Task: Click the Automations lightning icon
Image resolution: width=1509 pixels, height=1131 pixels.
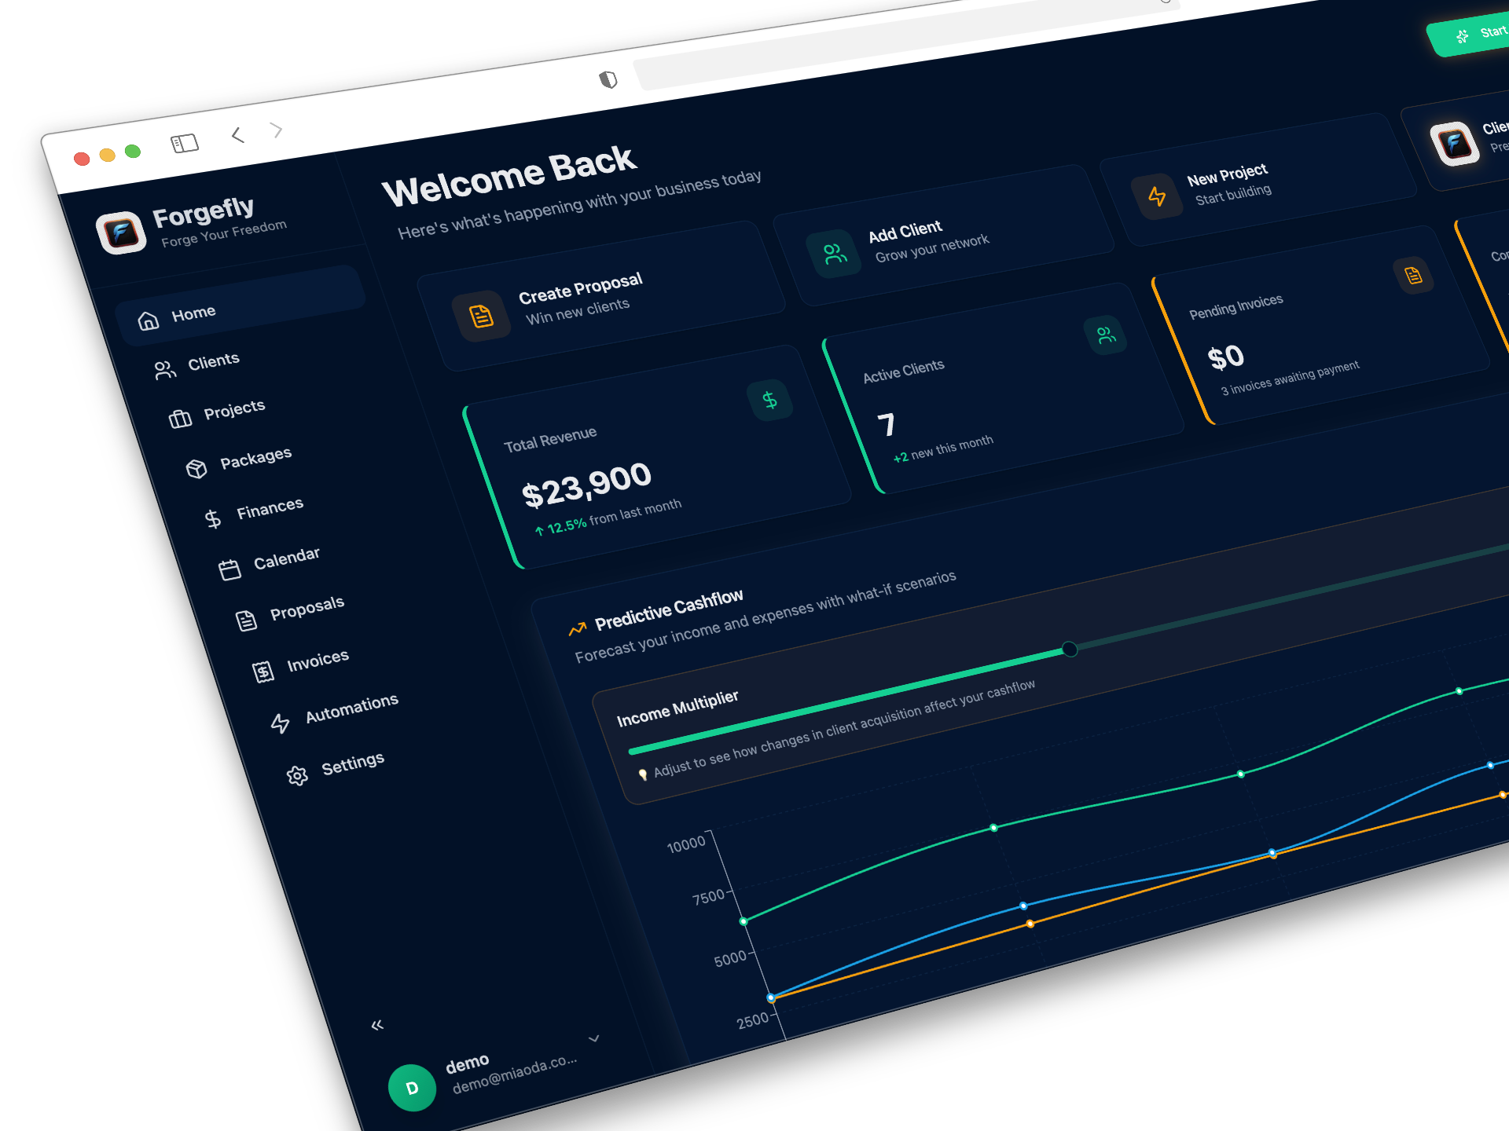Action: point(280,723)
